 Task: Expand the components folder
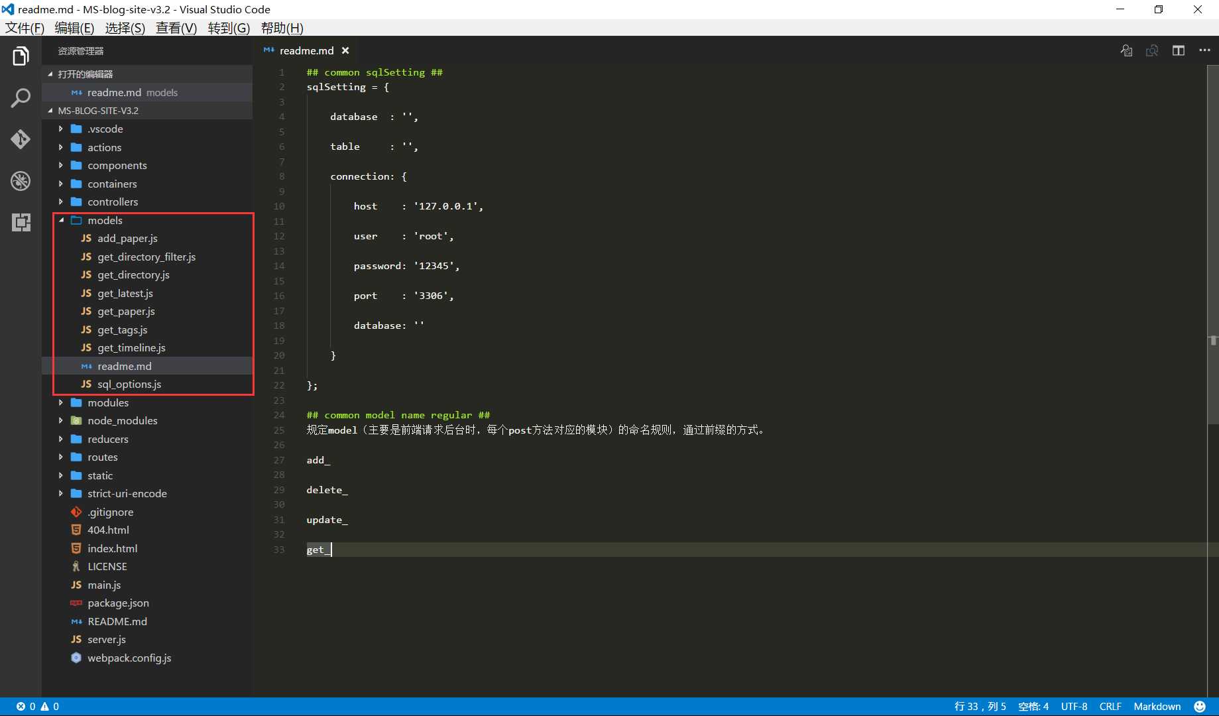tap(61, 165)
